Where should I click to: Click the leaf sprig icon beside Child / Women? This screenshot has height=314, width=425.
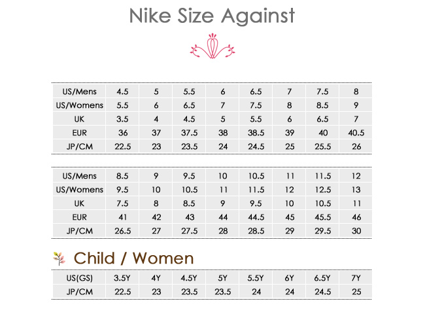click(59, 258)
